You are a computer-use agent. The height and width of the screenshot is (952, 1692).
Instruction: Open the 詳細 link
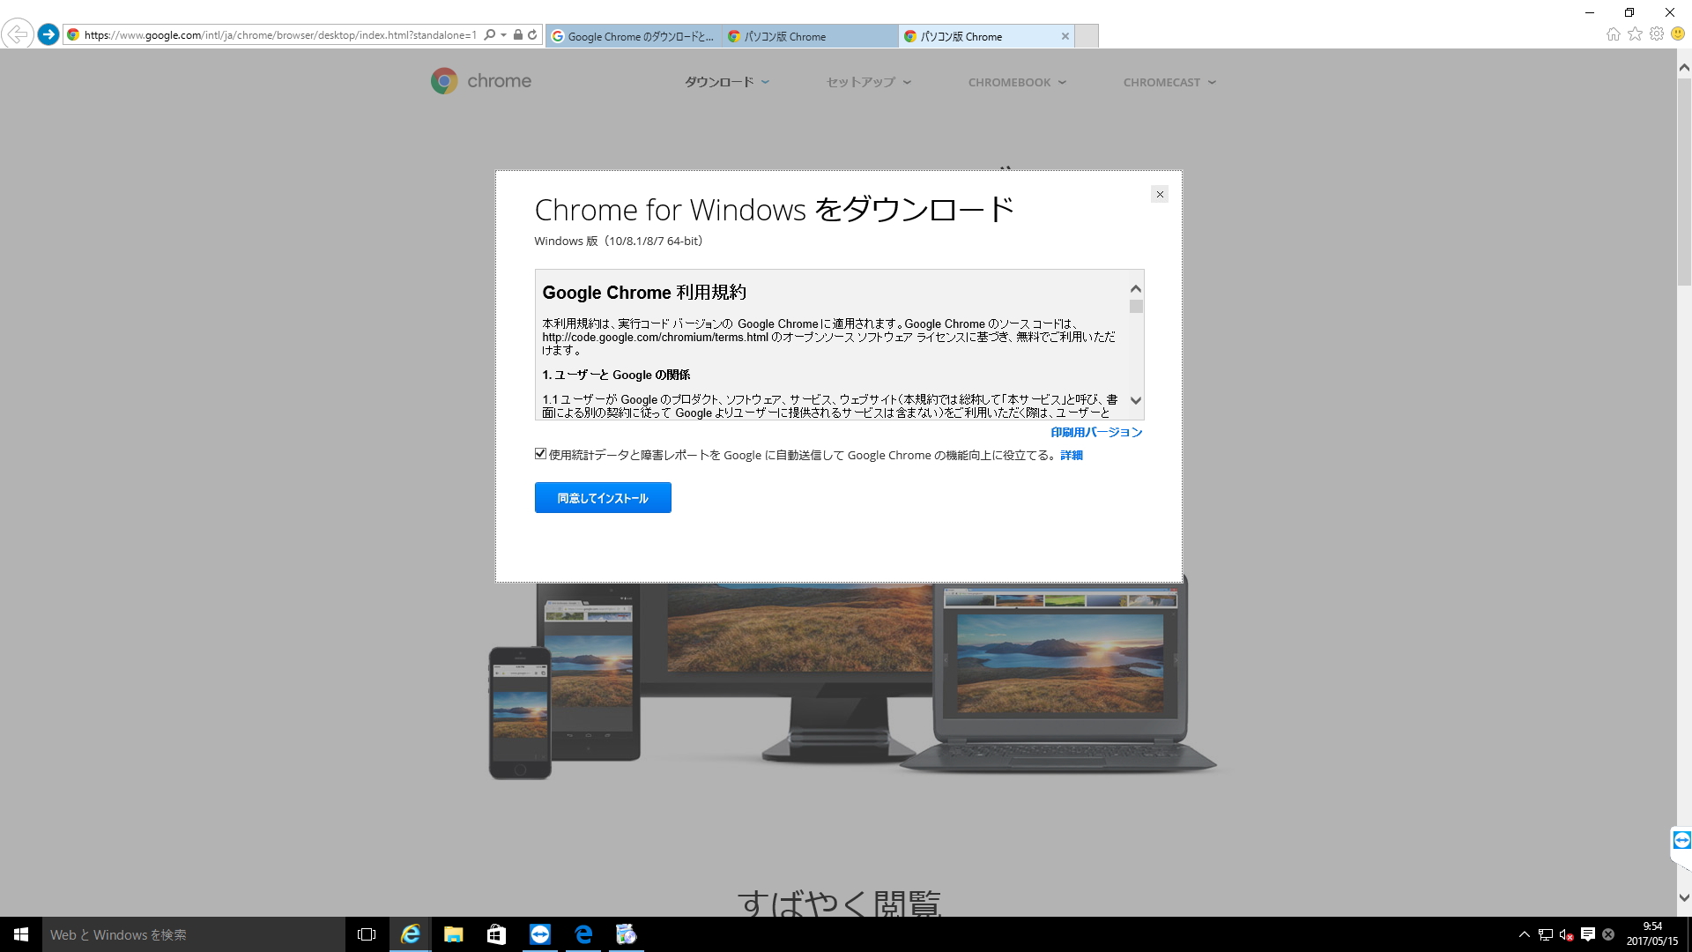pos(1072,455)
